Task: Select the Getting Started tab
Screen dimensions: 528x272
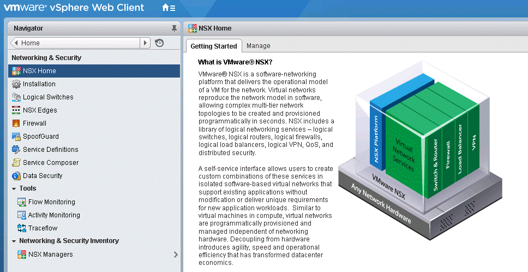Action: click(x=213, y=46)
